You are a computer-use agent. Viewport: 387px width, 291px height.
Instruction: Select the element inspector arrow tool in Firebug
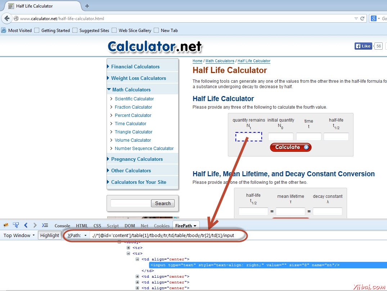pyautogui.click(x=15, y=225)
